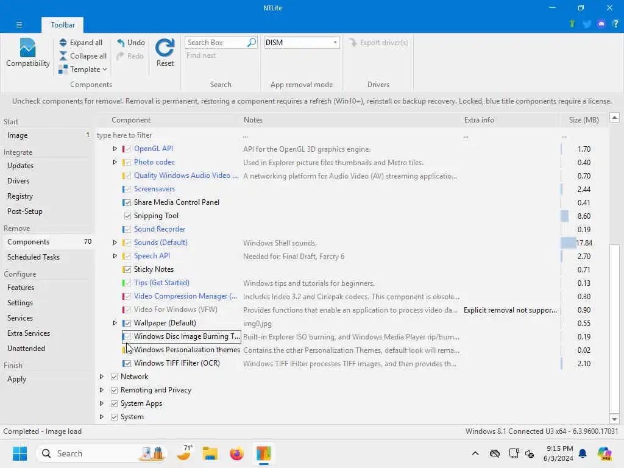Click the NTLite taskbar icon
Image resolution: width=624 pixels, height=468 pixels.
[x=263, y=453]
